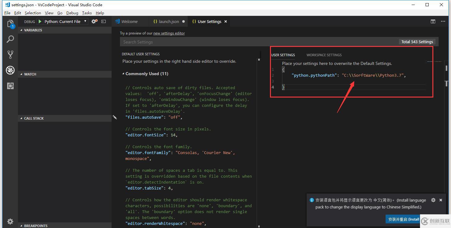
Task: Collapse the VARIABLES section
Action: pyautogui.click(x=65, y=30)
